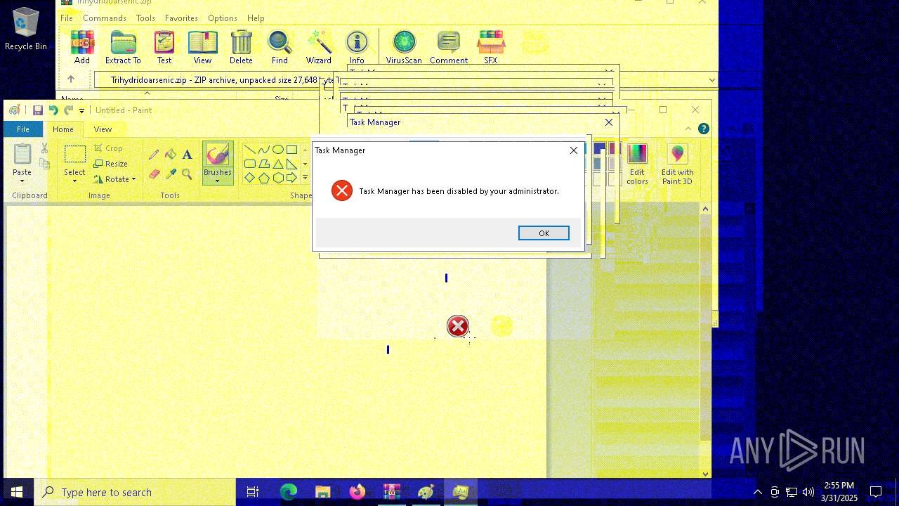
Task: Select the Diamond shape
Action: [249, 178]
